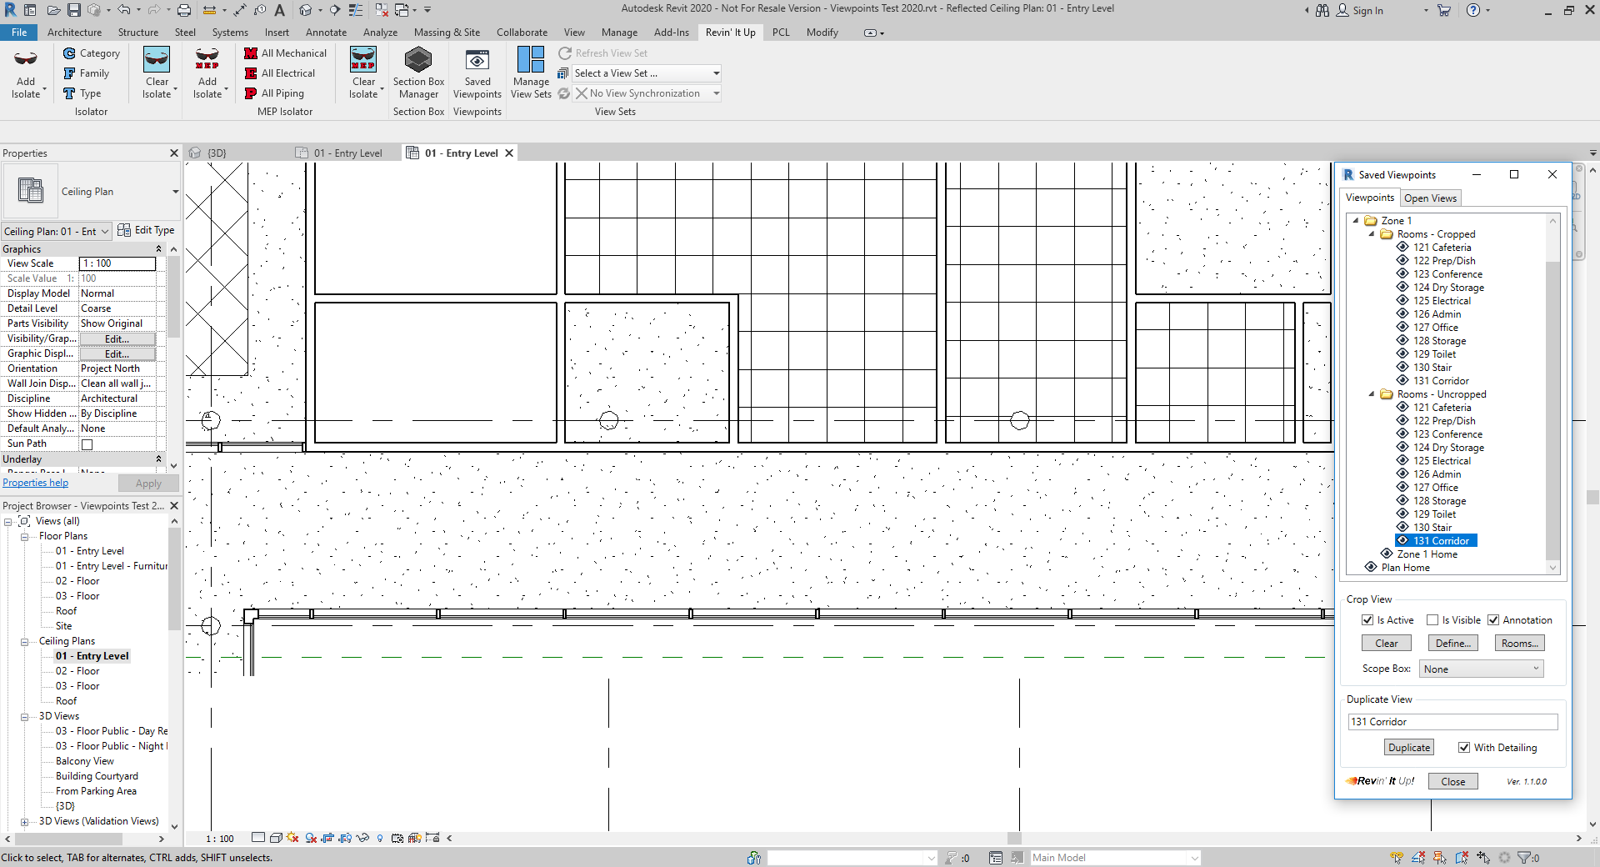Click the Undo arrow in quick access toolbar
Image resolution: width=1600 pixels, height=867 pixels.
pos(124,10)
